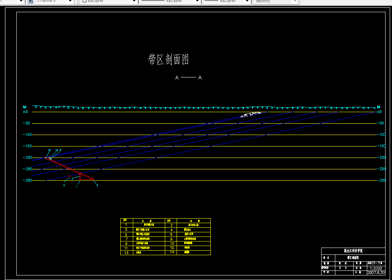Select the school name in title block
Image resolution: width=392 pixels, height=280 pixels.
click(354, 251)
